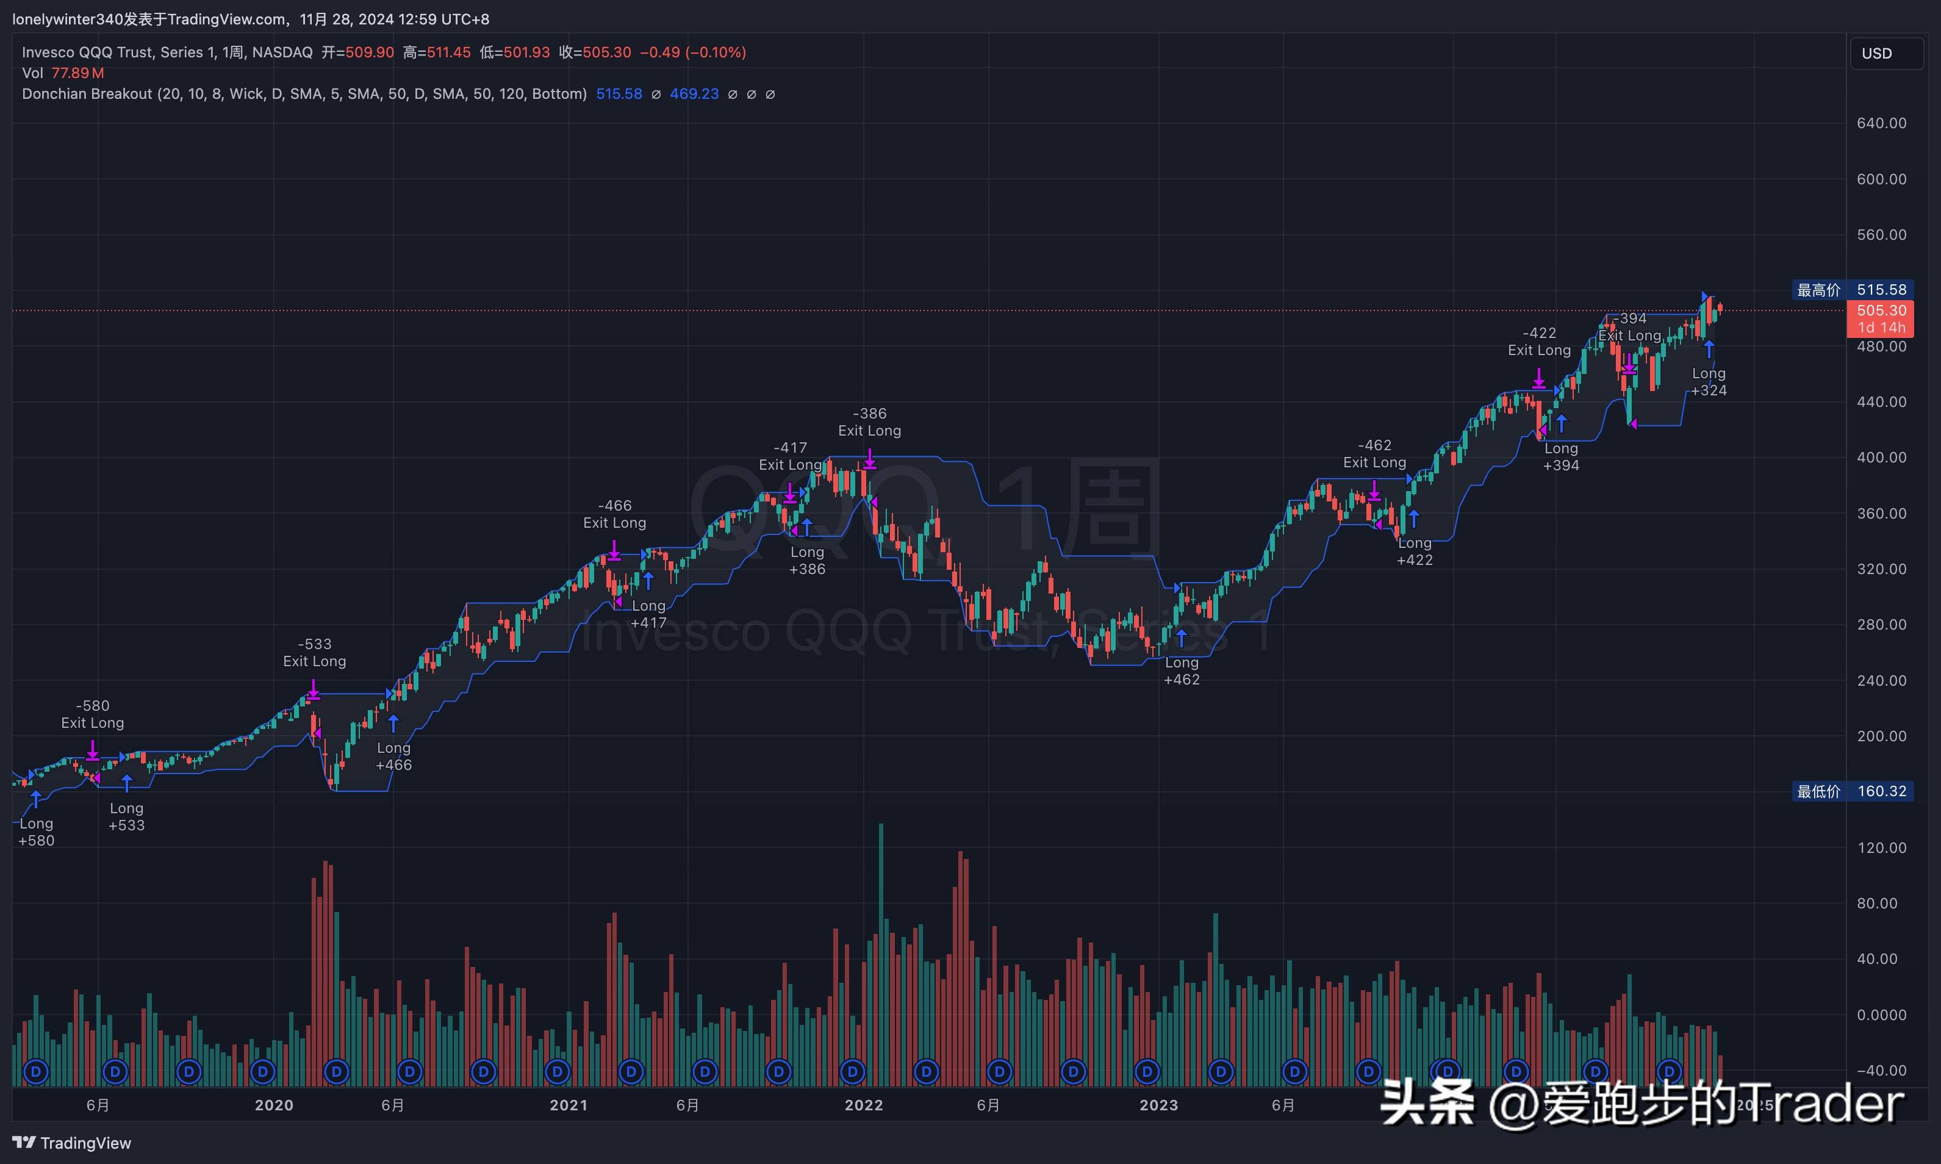Click the 400.00 price axis label
1941x1164 pixels.
tap(1881, 458)
